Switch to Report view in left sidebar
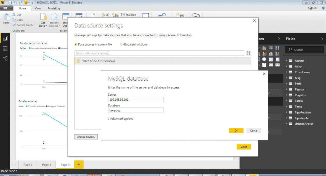326x176 pixels. pos(5,39)
